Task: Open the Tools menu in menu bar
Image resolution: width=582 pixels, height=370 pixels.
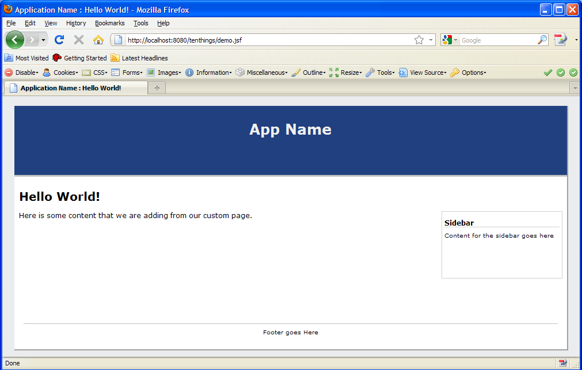Action: 141,23
